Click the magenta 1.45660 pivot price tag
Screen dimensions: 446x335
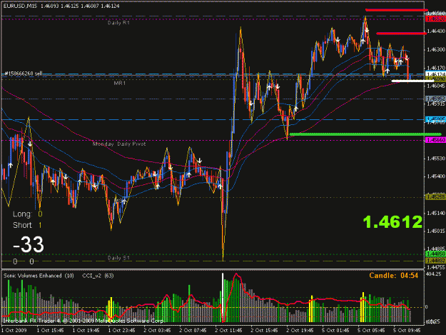[x=435, y=140]
